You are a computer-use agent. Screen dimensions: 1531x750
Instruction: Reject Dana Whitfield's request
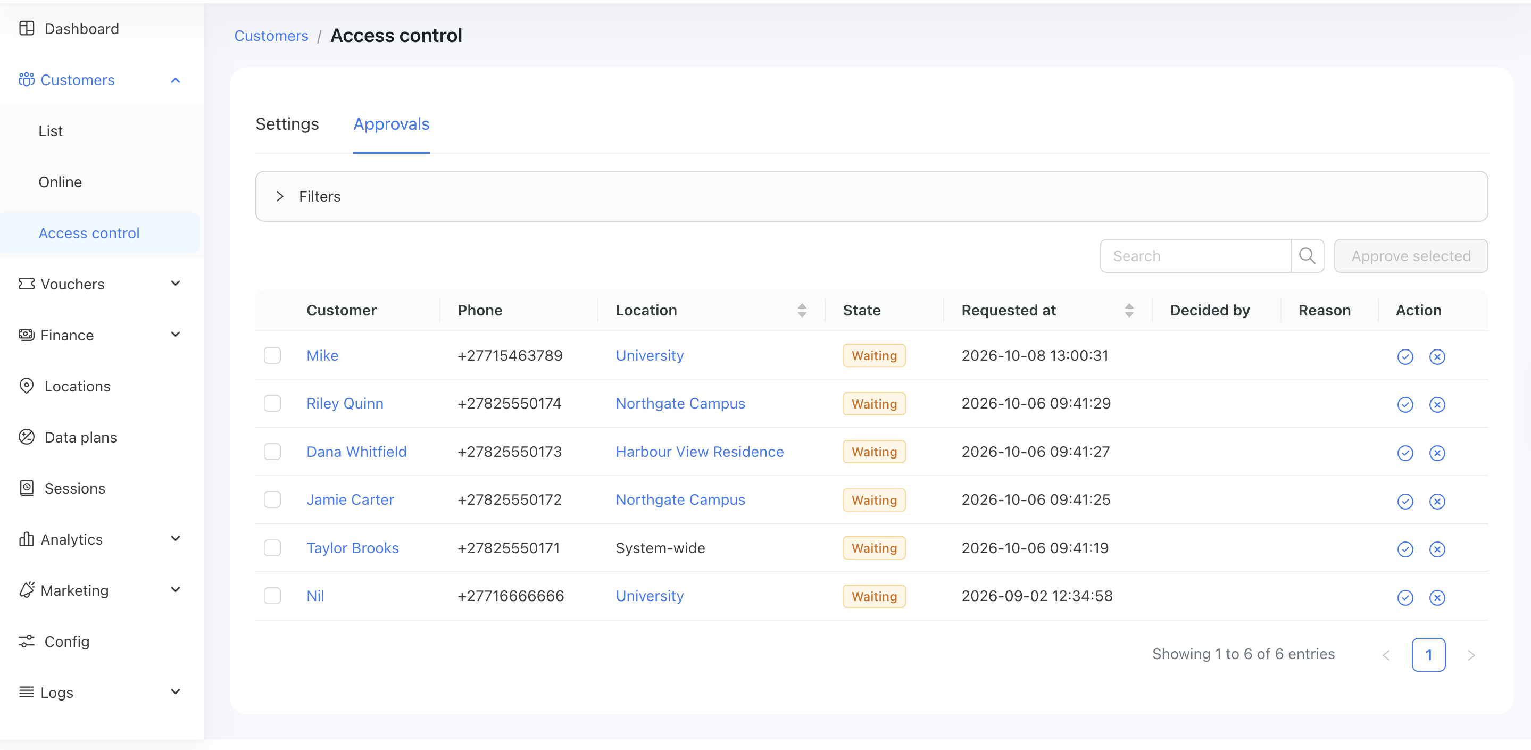[x=1437, y=453]
